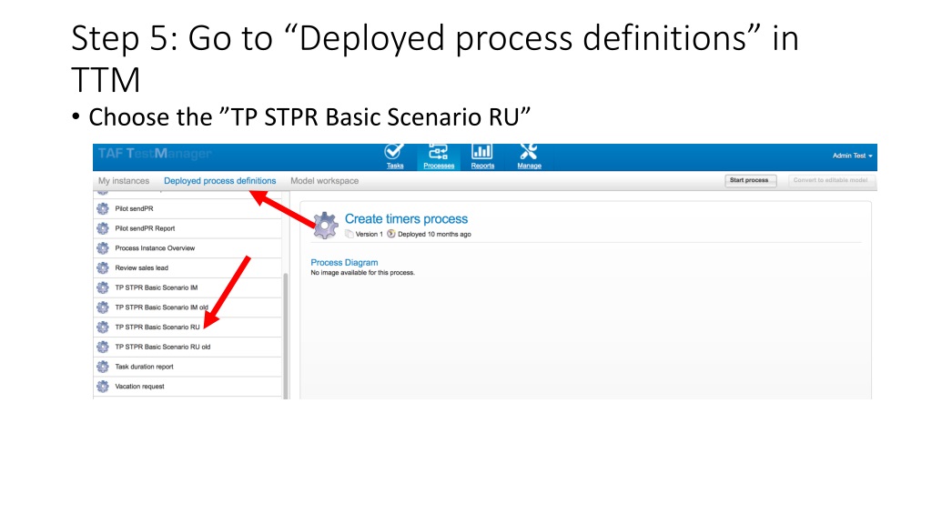Open the Tasks section icon
The width and height of the screenshot is (932, 524).
click(x=394, y=152)
